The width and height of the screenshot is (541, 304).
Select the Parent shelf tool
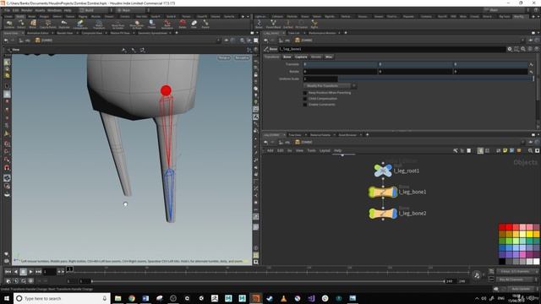point(205,24)
